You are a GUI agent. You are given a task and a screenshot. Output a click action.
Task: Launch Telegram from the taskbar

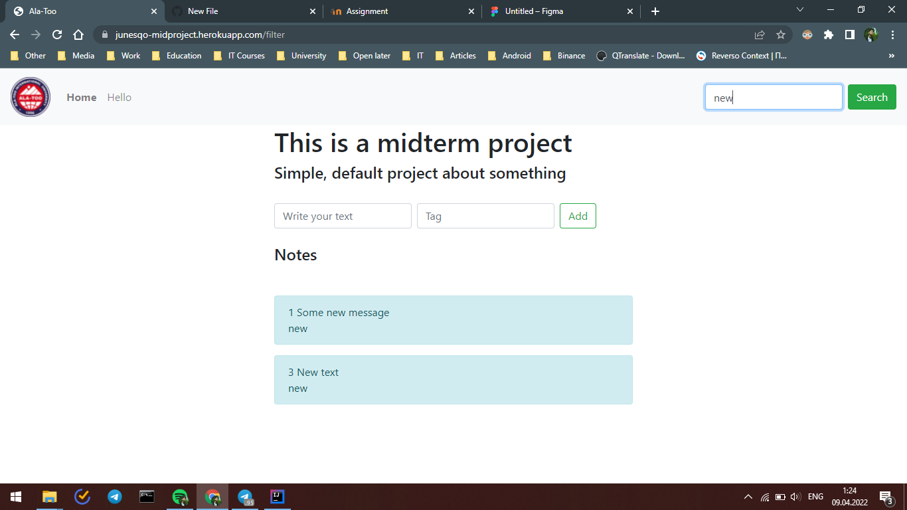tap(114, 496)
